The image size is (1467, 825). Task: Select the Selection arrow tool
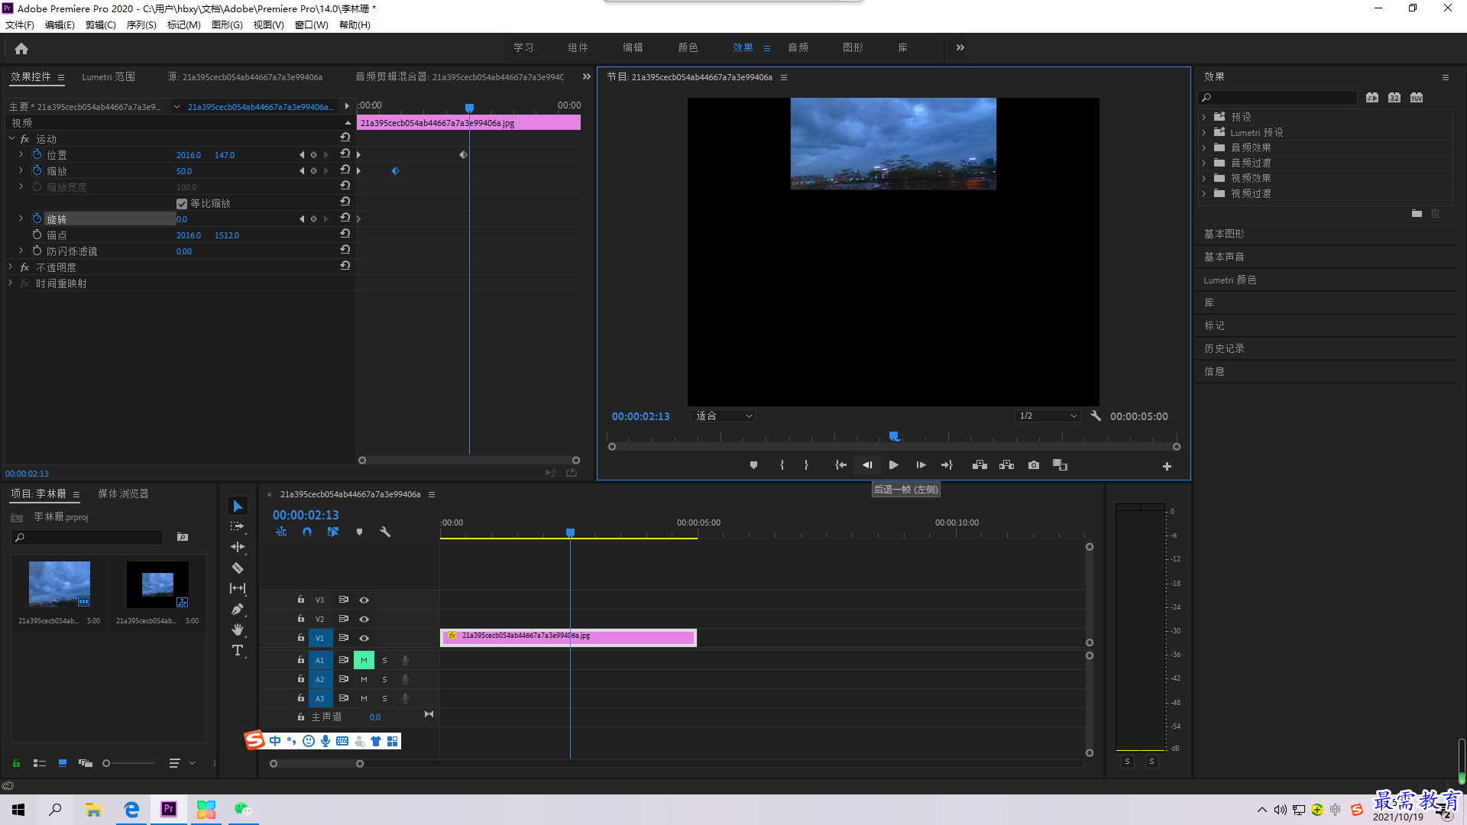pos(238,506)
